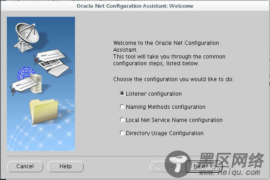Click the Cancel button
Viewport: 270px width, 180px height.
(x=25, y=166)
